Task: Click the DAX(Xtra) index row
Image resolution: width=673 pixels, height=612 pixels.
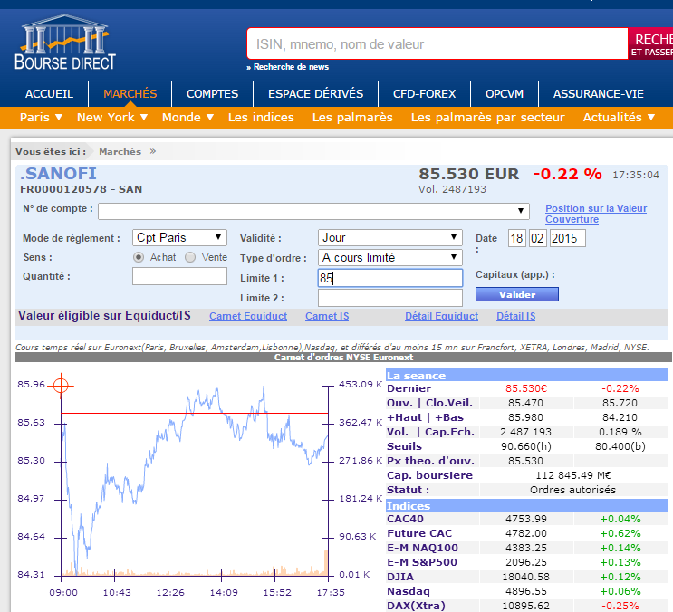Action: 526,606
